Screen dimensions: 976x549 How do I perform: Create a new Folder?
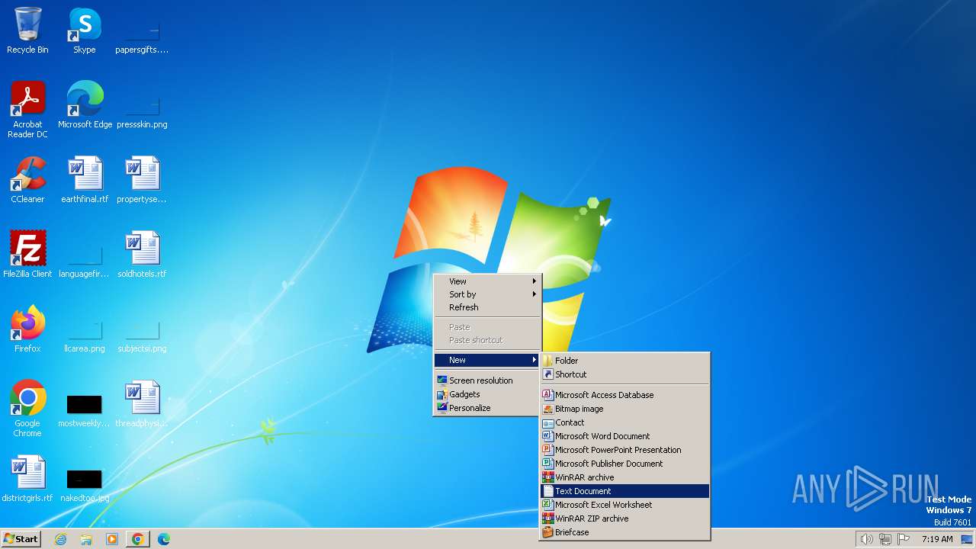[x=624, y=361]
